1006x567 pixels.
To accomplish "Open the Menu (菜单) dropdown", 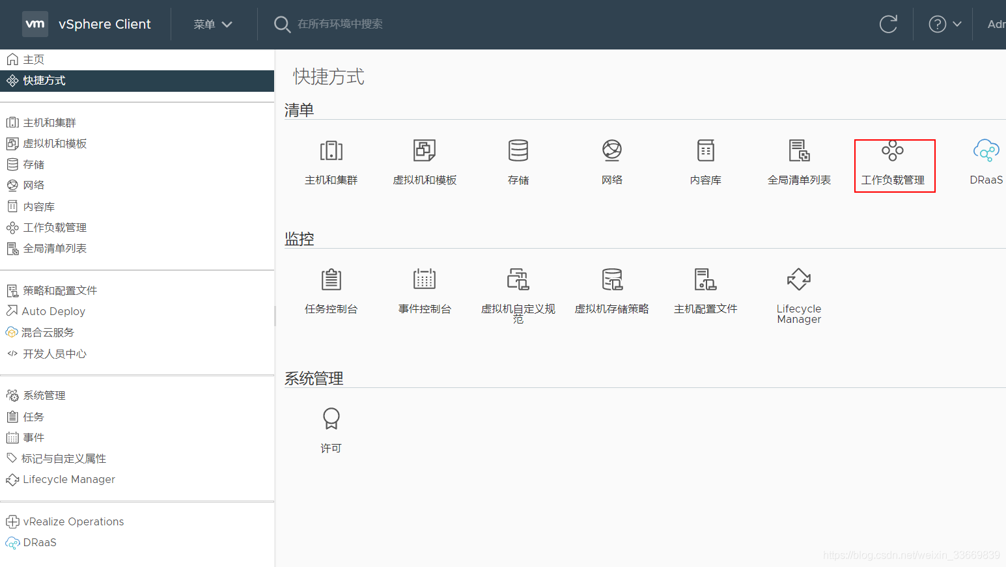I will click(x=213, y=24).
